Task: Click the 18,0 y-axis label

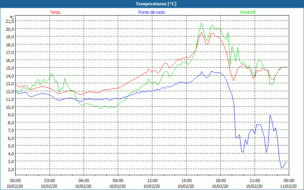Action: click(x=10, y=44)
